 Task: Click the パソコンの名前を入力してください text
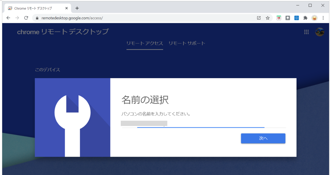click(x=156, y=114)
